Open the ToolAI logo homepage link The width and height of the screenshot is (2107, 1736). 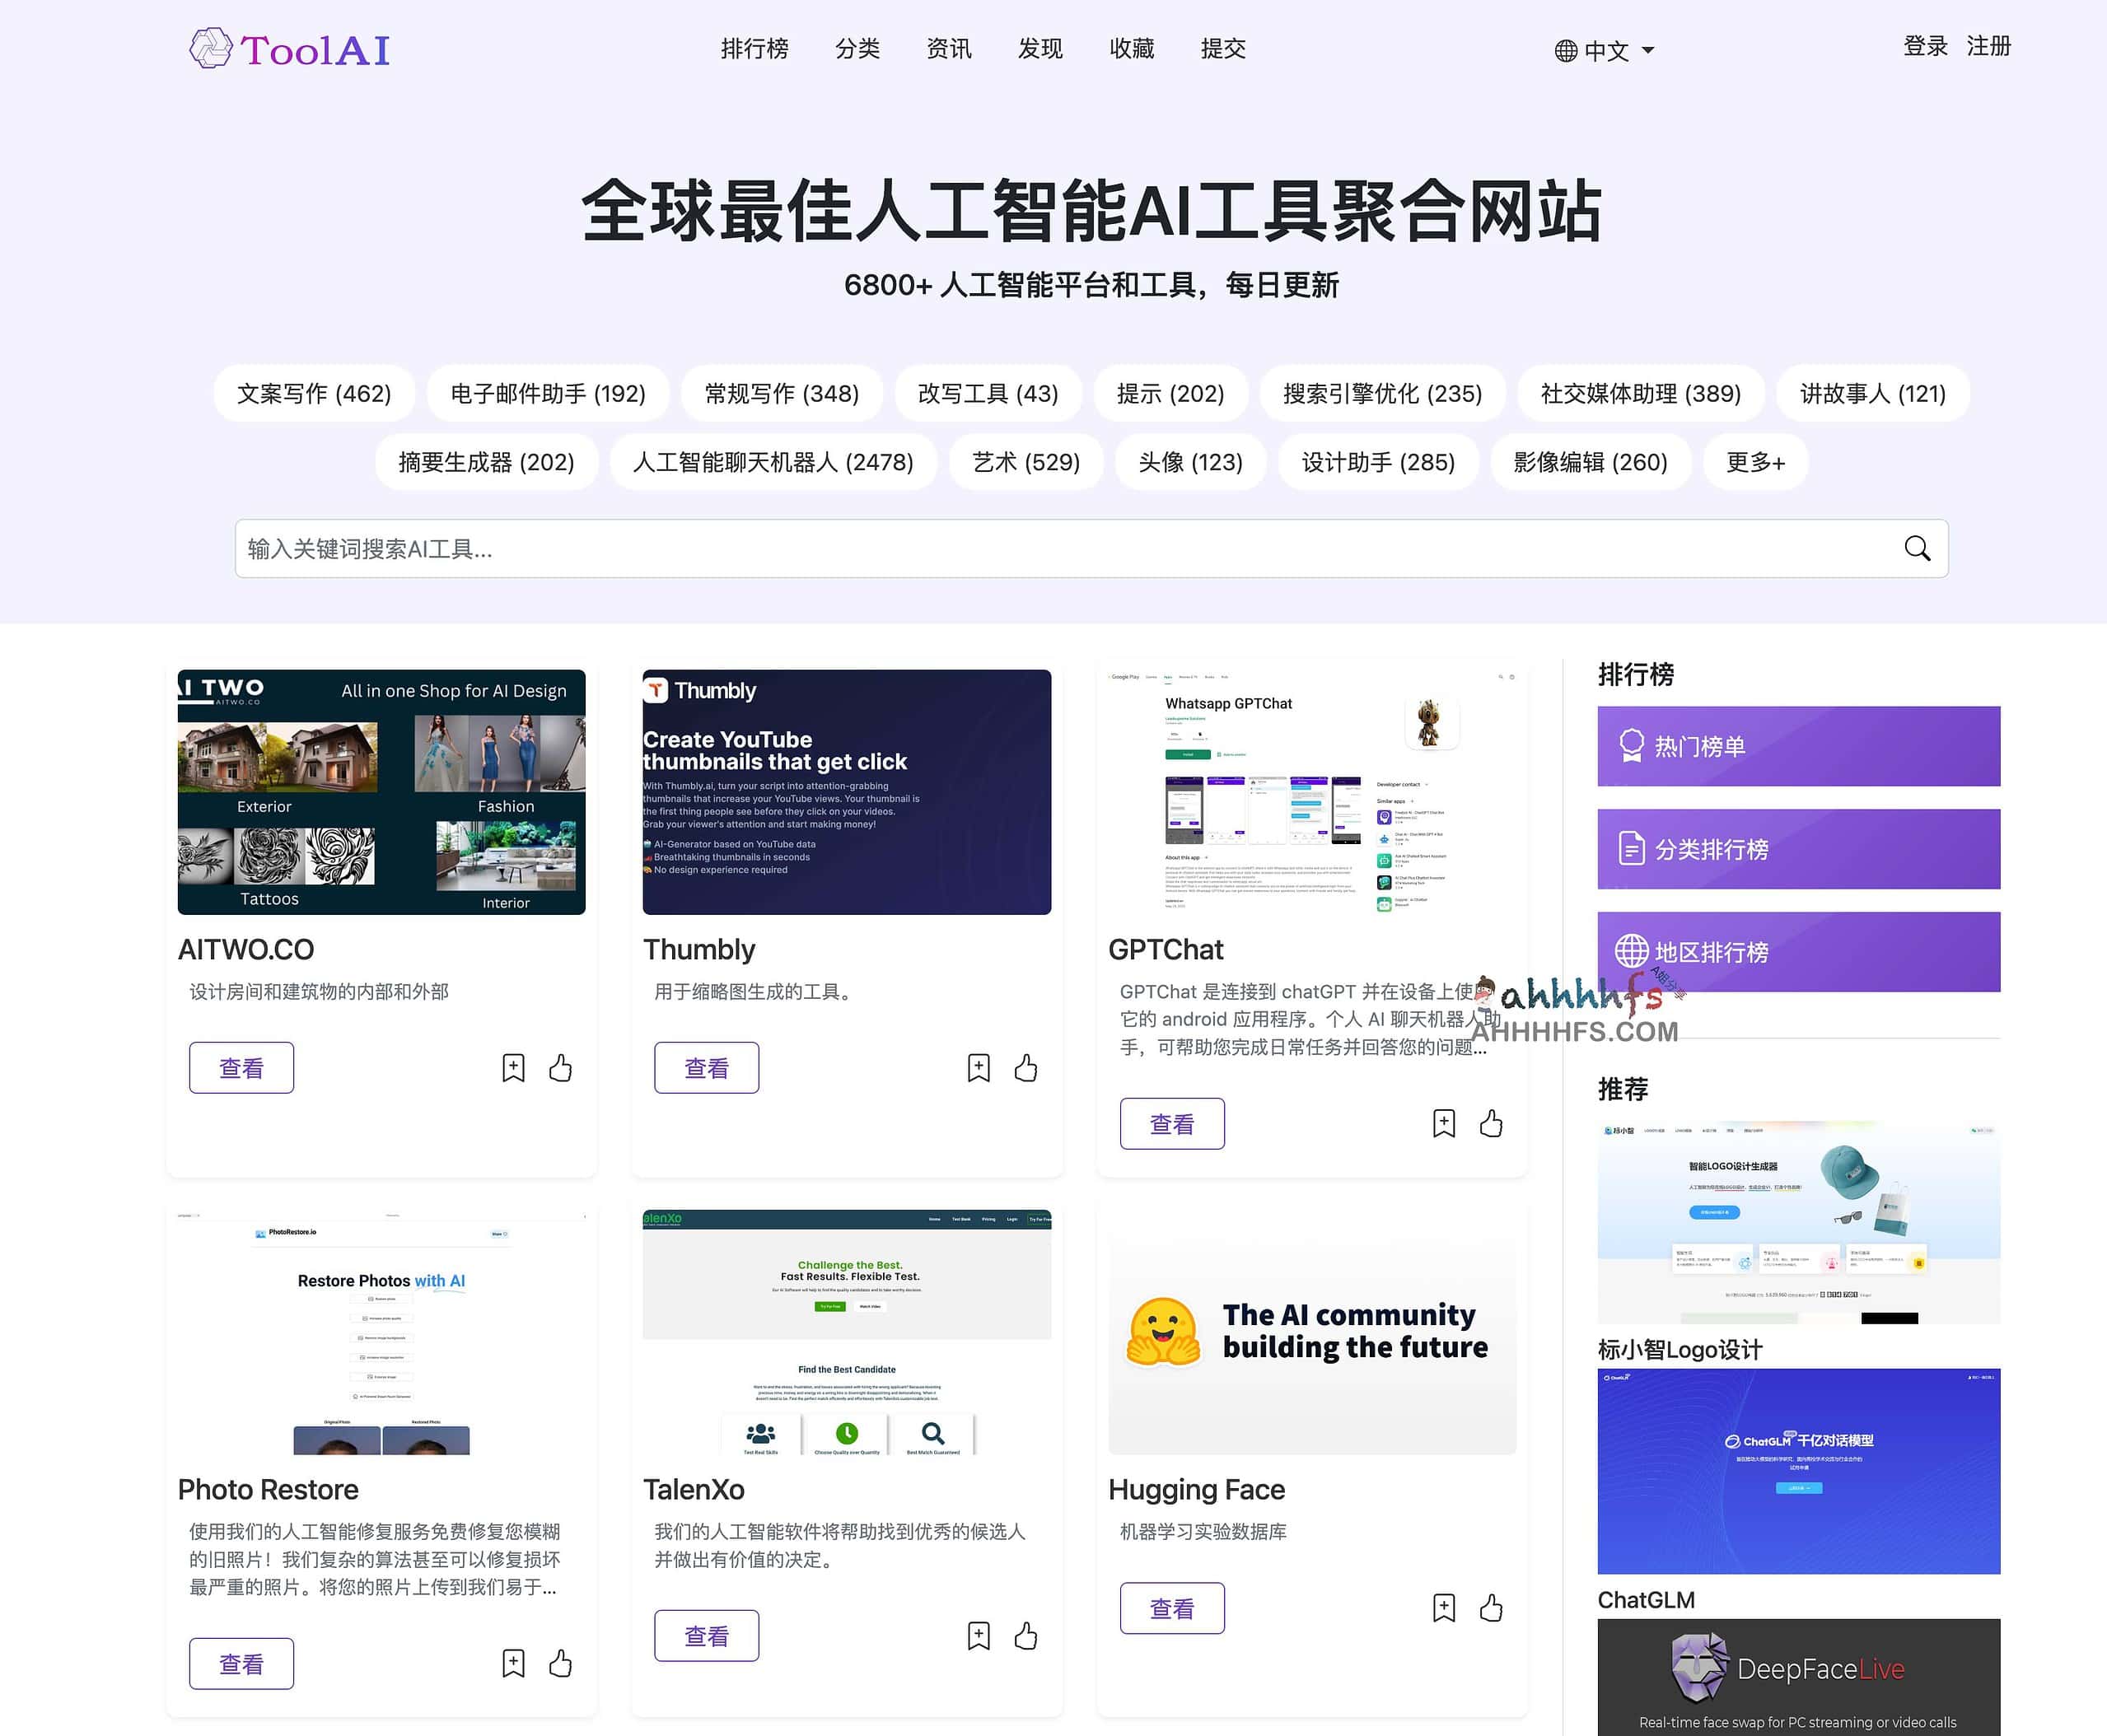(x=290, y=49)
